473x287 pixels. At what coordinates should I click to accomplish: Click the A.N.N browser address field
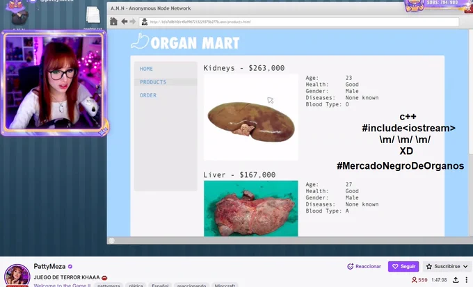(x=299, y=22)
